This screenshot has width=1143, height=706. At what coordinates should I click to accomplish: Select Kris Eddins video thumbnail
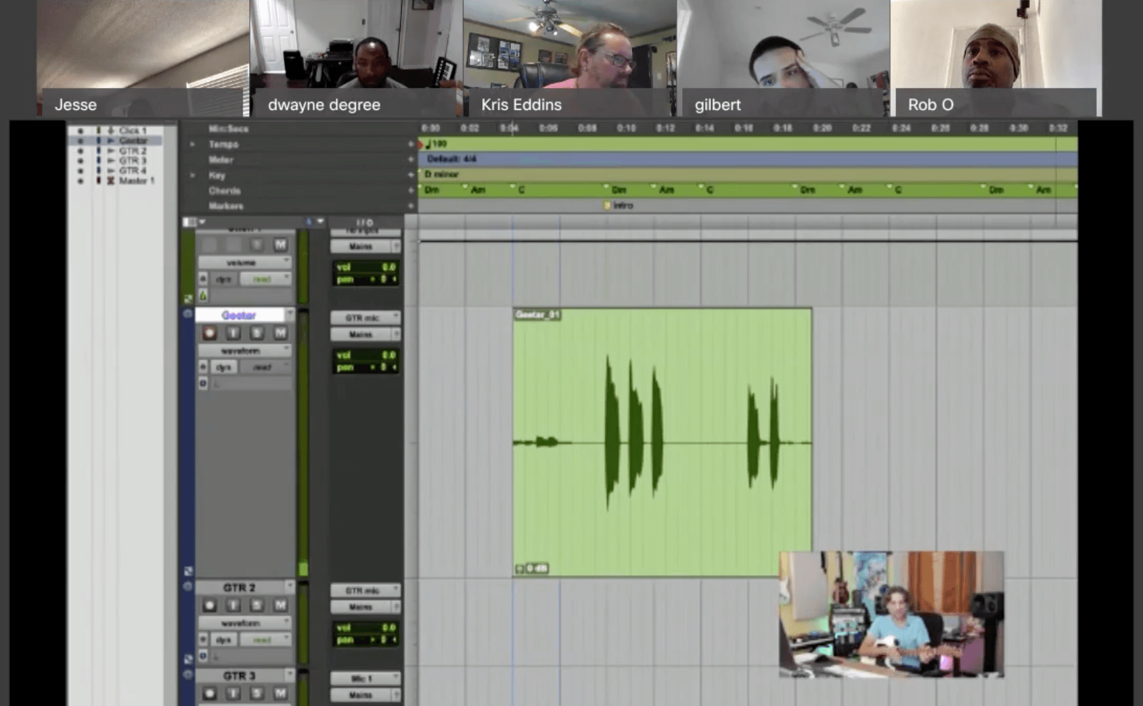[569, 58]
